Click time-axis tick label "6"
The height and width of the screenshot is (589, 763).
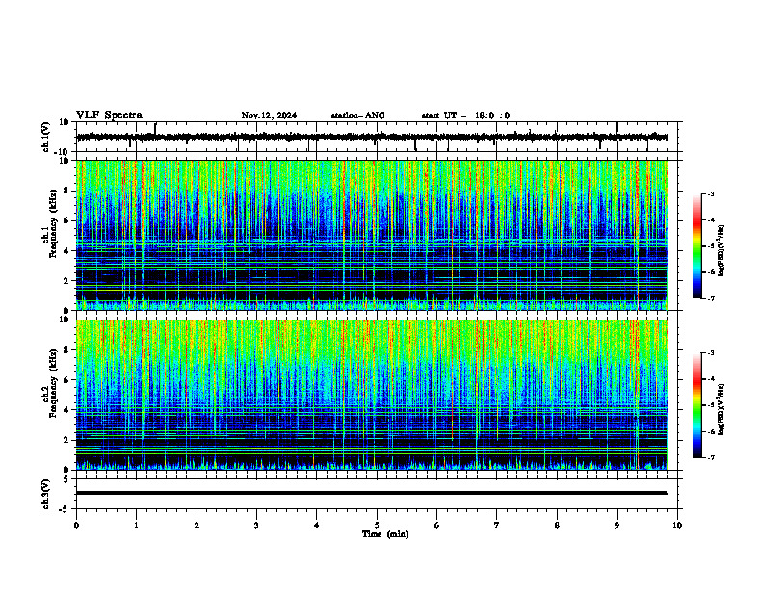tap(436, 525)
